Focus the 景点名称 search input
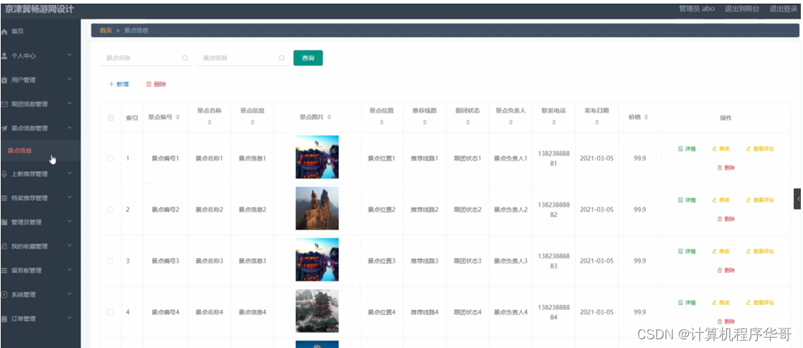The image size is (803, 348). [x=146, y=58]
